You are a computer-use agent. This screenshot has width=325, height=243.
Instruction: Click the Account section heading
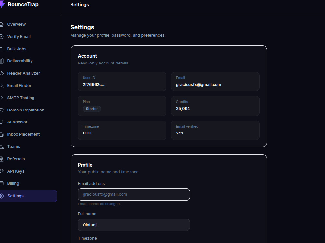87,56
